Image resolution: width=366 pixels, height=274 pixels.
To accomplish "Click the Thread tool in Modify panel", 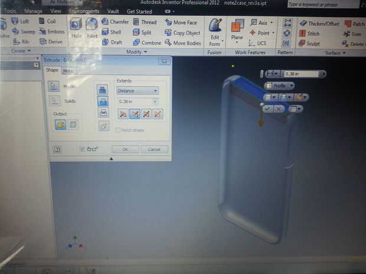I will (x=145, y=22).
